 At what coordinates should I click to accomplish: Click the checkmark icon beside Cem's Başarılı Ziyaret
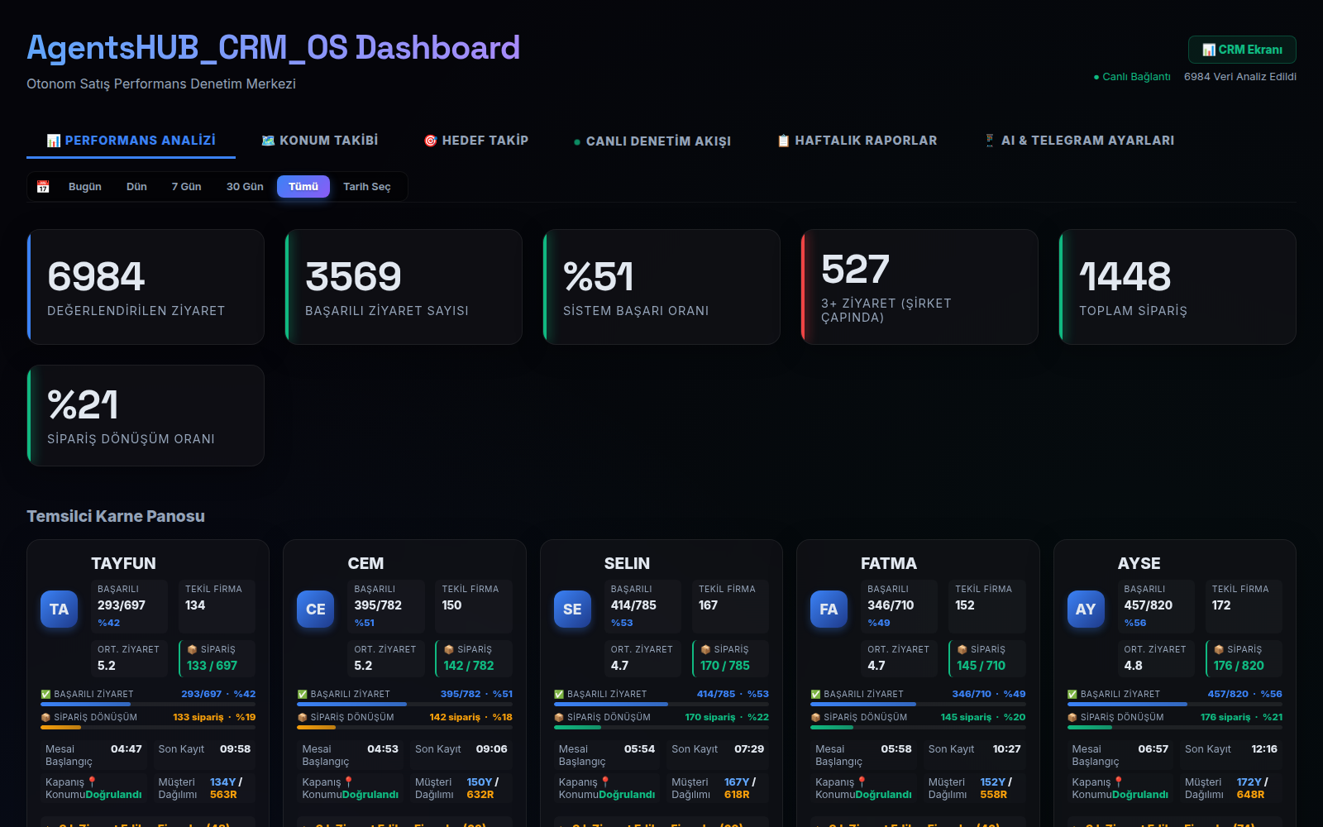[x=303, y=695]
